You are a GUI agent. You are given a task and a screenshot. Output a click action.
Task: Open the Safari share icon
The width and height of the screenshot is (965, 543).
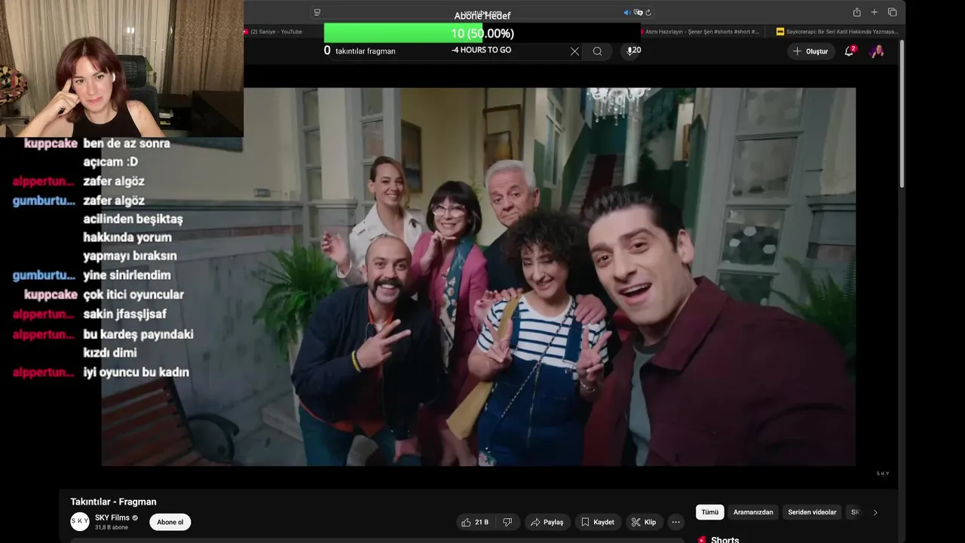(856, 12)
